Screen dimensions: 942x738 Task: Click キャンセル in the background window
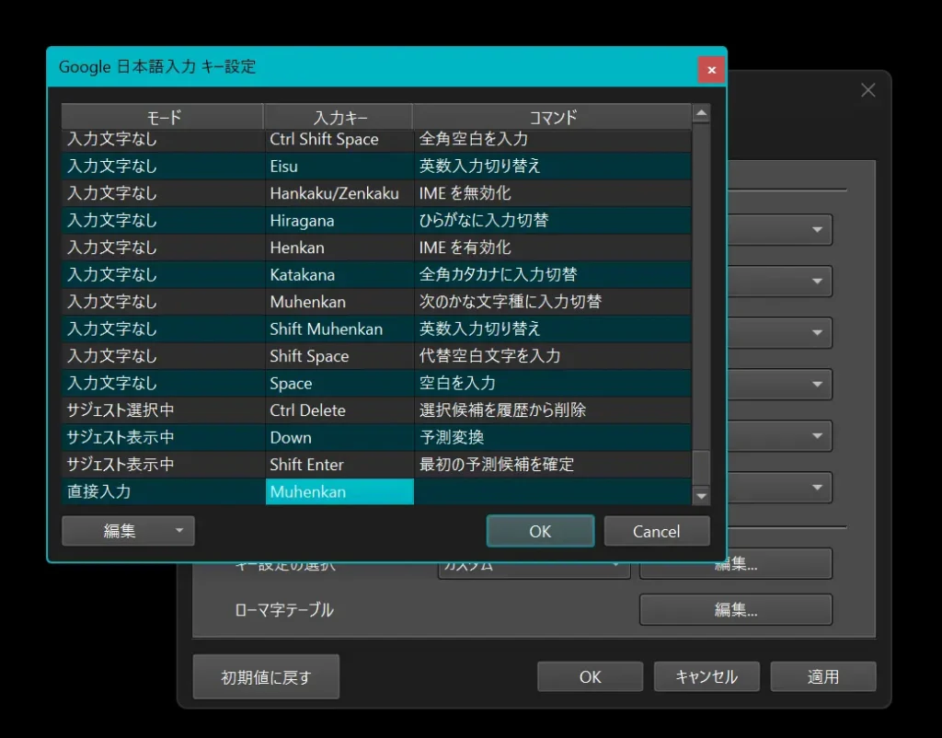tap(706, 676)
